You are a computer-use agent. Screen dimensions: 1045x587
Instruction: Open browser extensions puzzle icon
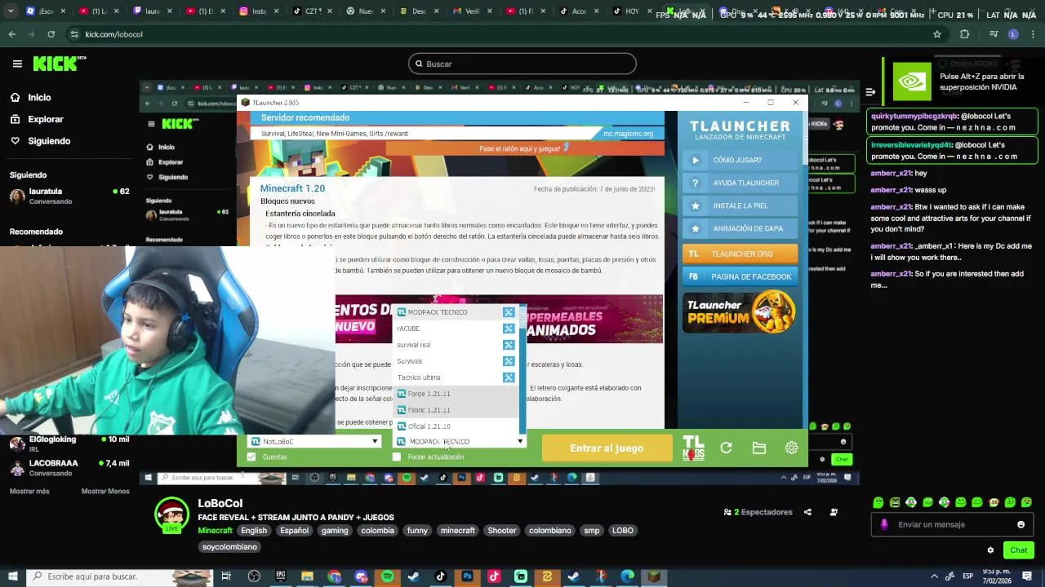pos(965,34)
